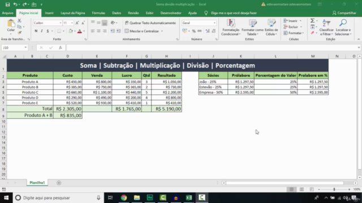Click Classificar e Filtrar icon
This screenshot has width=362, height=203.
click(x=326, y=28)
